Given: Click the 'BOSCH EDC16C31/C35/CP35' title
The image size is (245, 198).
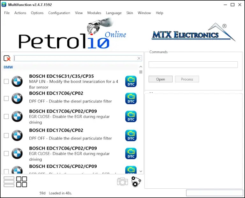Looking at the screenshot, I should coord(61,76).
